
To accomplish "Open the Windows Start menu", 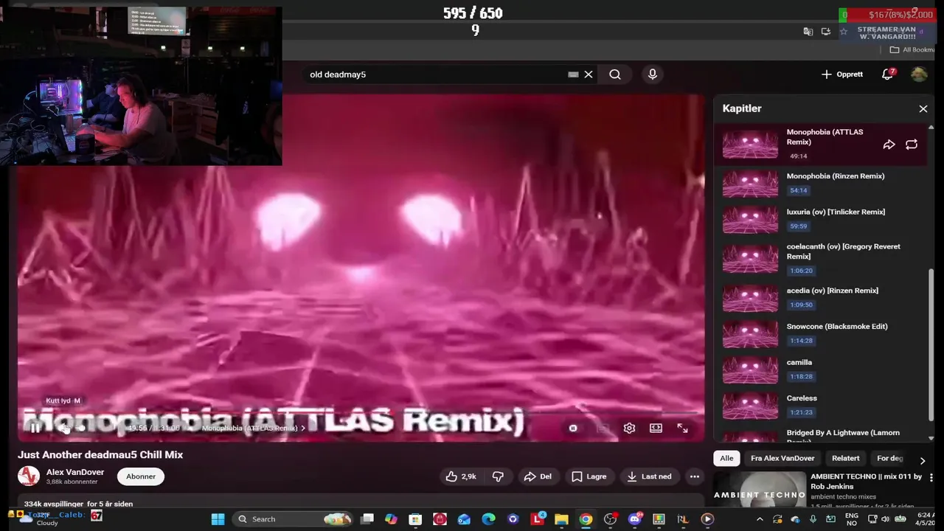I will [x=218, y=519].
